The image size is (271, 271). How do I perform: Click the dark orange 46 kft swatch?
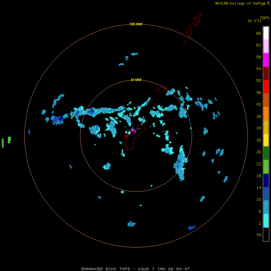pos(266,100)
